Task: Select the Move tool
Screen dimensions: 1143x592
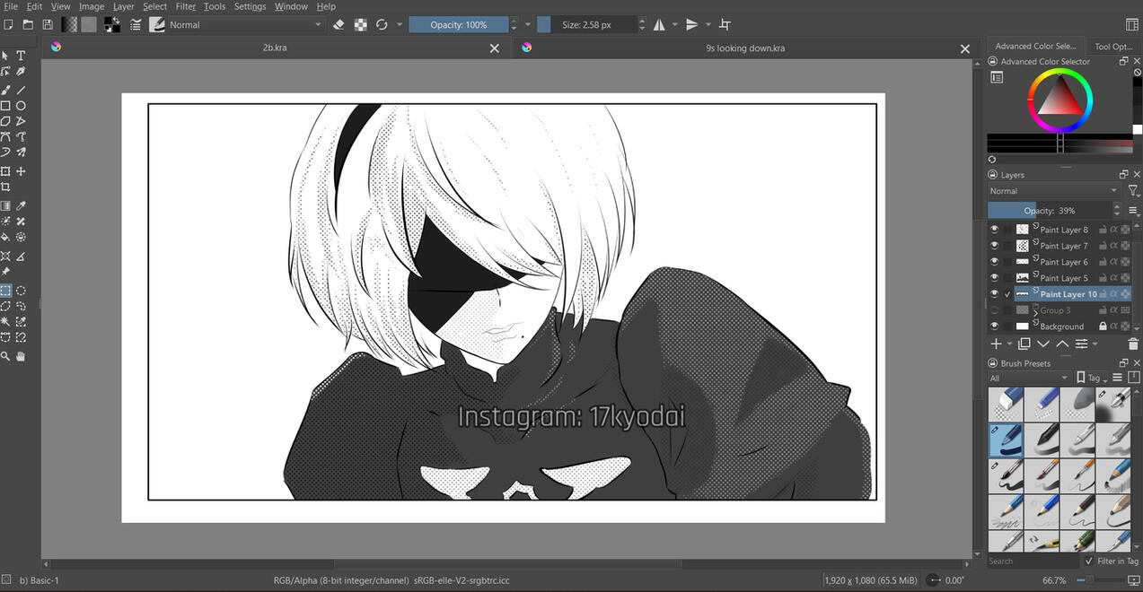Action: tap(21, 171)
